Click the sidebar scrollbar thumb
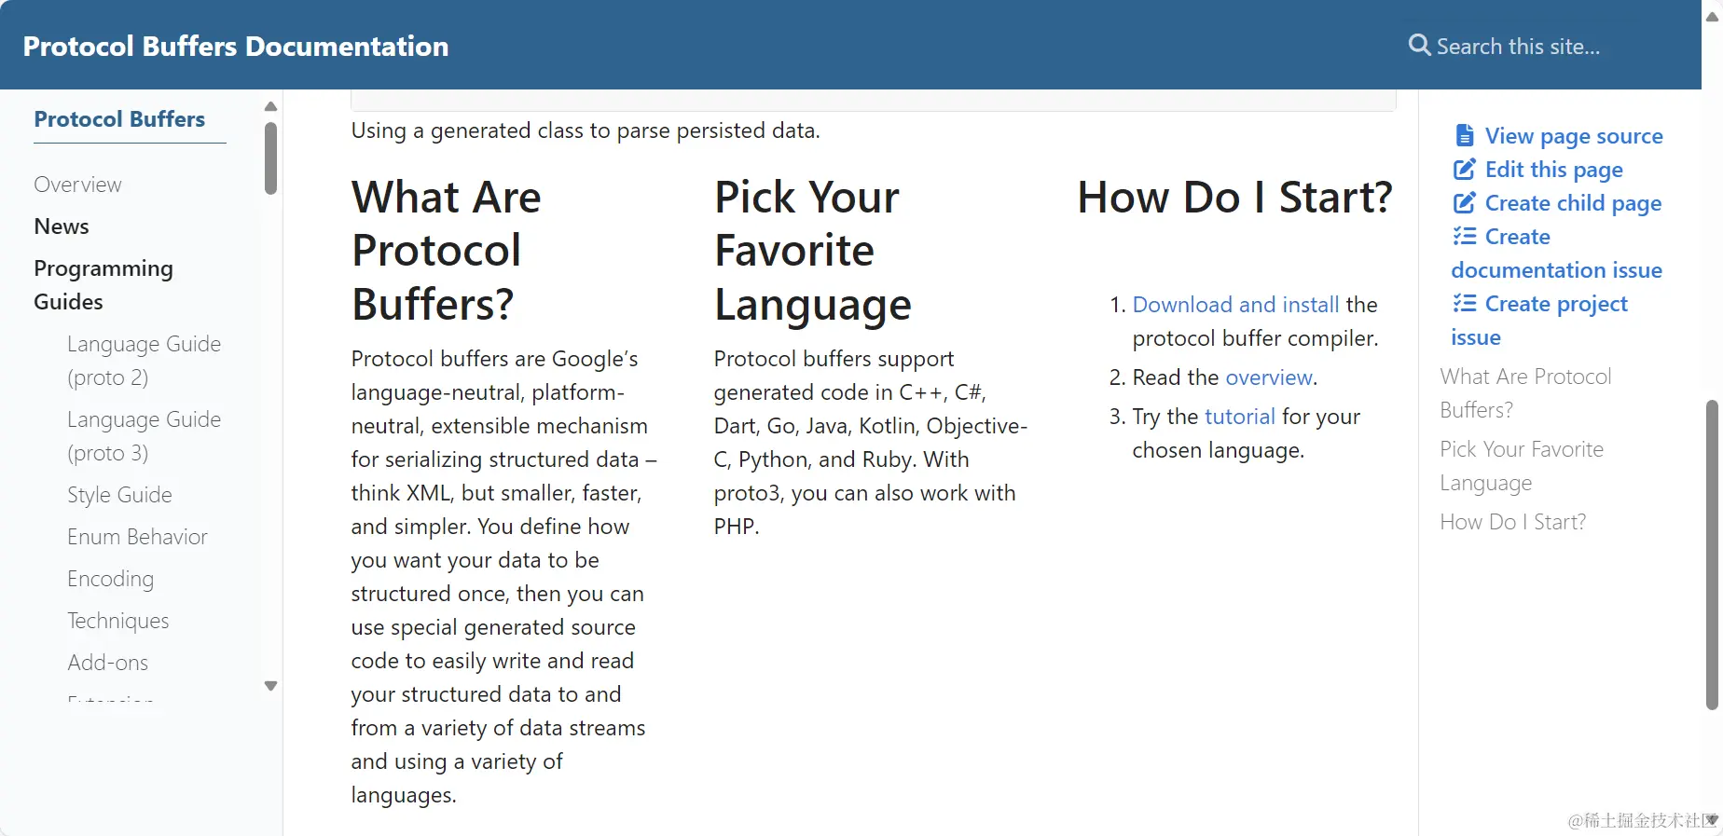 point(270,158)
